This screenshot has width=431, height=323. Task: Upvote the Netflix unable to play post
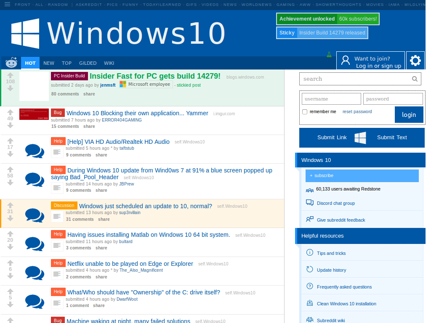pos(10,262)
